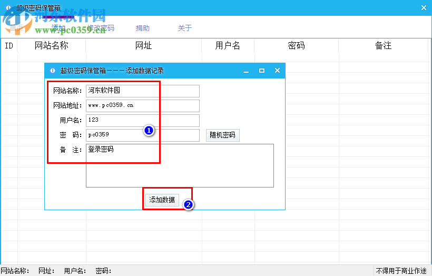Click status bar 密码 label
432x276 pixels.
pos(103,271)
